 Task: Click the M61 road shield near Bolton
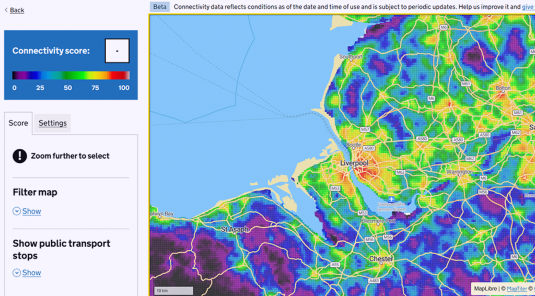[x=517, y=113]
